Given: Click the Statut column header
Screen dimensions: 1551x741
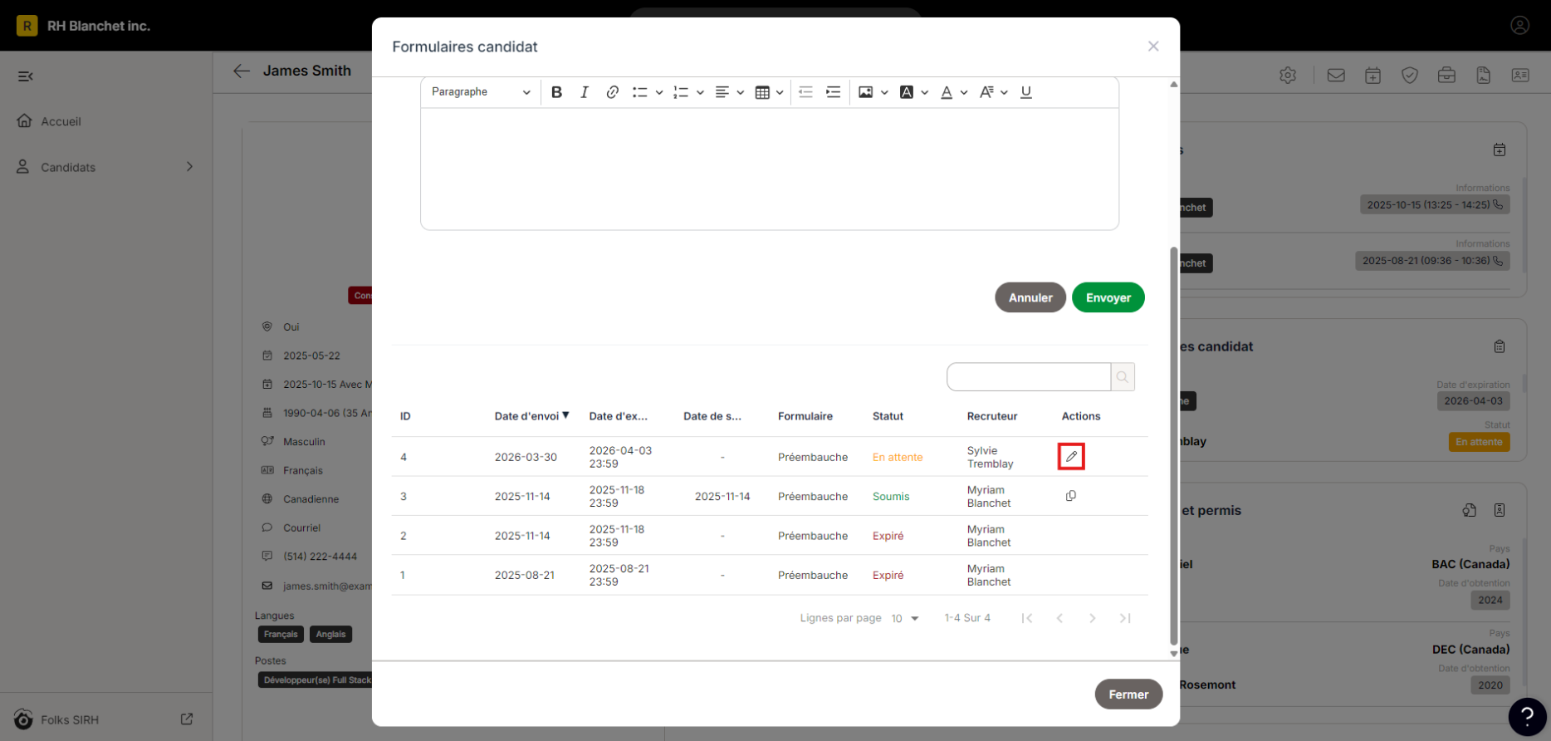Looking at the screenshot, I should [x=888, y=416].
